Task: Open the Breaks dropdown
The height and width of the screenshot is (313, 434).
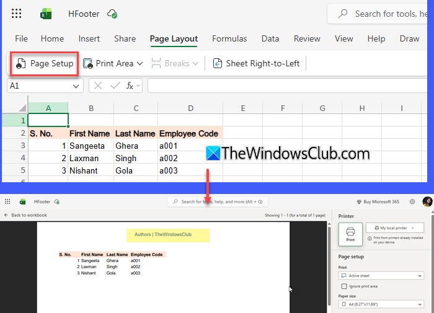Action: coord(175,64)
